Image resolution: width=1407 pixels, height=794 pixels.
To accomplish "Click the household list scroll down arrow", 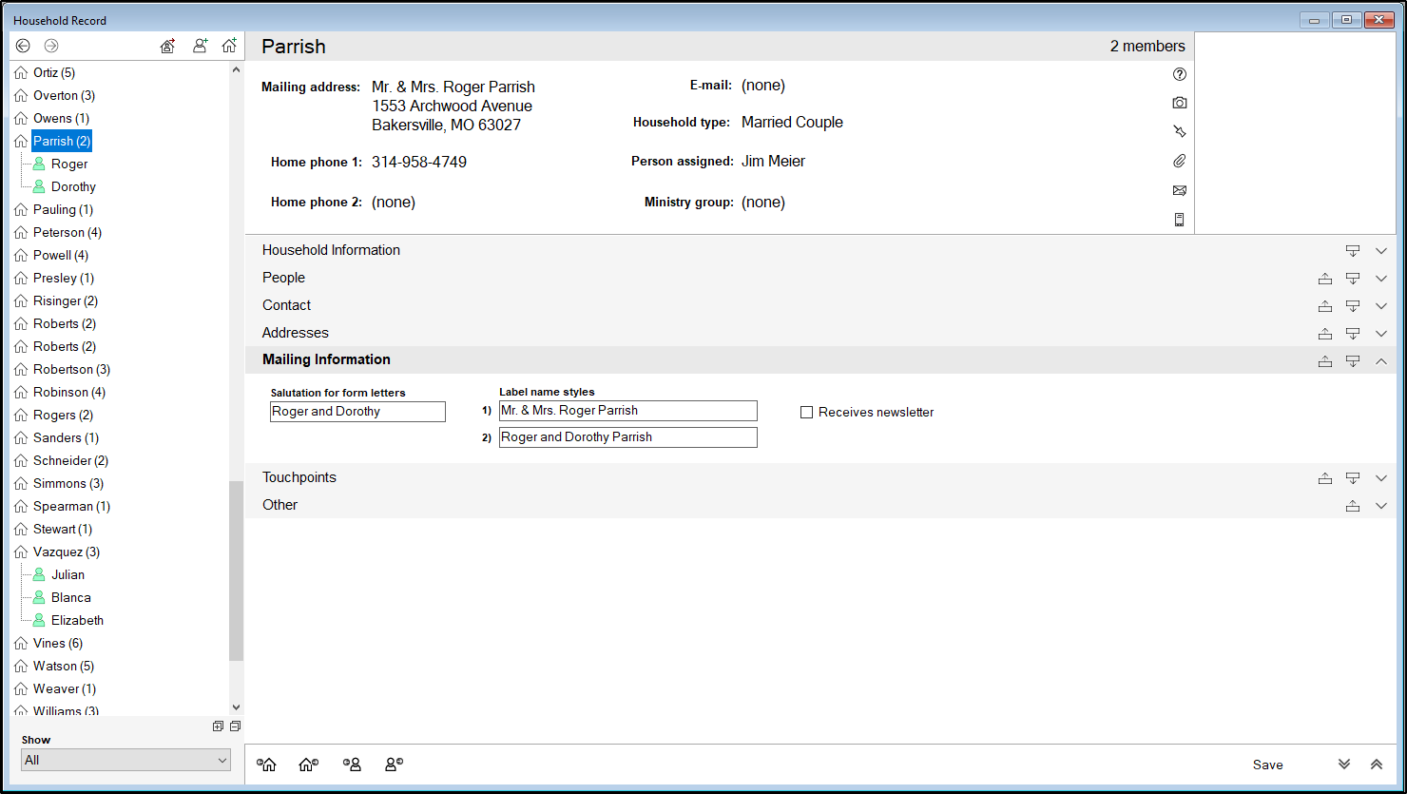I will 236,707.
